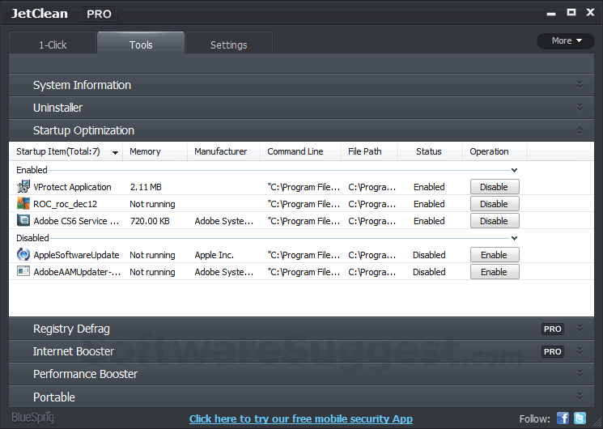Open the Twitter follow icon
Image resolution: width=603 pixels, height=429 pixels.
tap(580, 418)
